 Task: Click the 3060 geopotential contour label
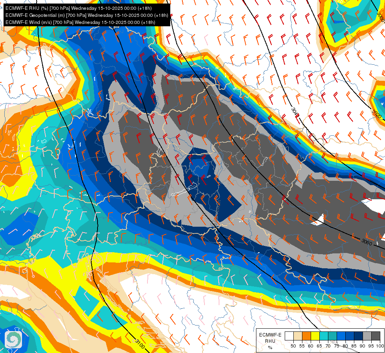tap(367, 242)
